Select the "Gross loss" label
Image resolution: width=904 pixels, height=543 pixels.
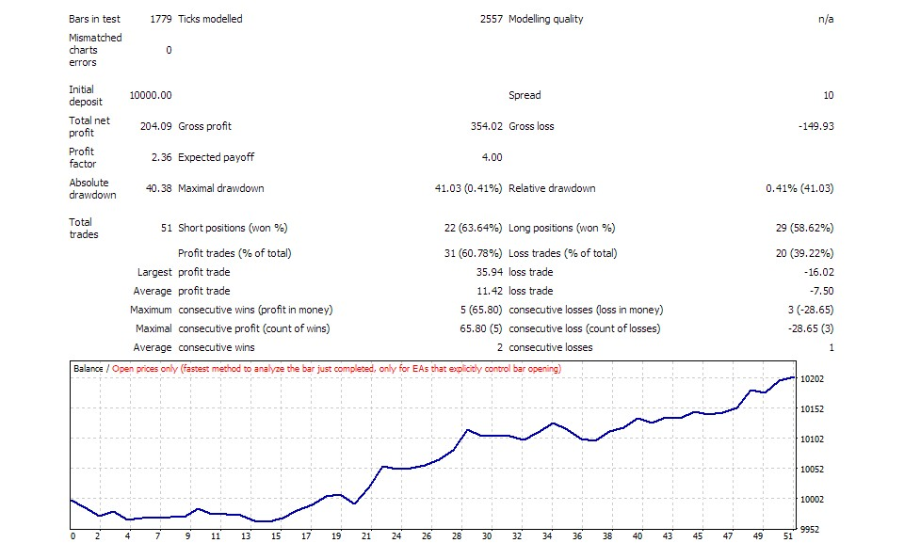(x=531, y=126)
